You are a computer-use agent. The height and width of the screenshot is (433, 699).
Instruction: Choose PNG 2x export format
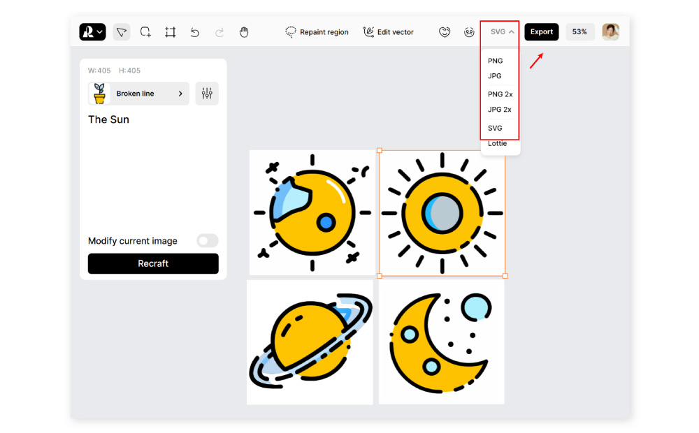[x=500, y=94]
